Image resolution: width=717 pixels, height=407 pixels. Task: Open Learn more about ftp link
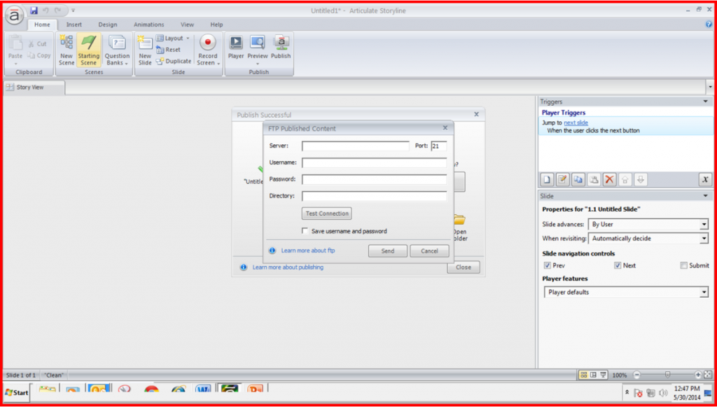tap(308, 251)
